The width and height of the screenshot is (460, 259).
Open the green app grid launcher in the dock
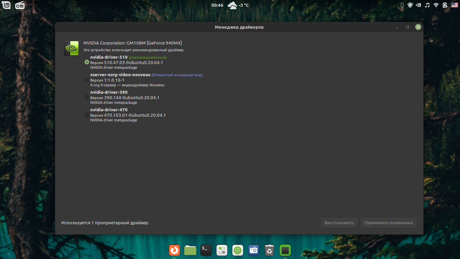(238, 250)
